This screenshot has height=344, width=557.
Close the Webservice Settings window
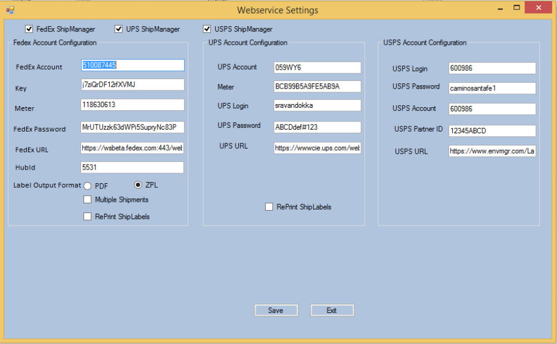539,8
